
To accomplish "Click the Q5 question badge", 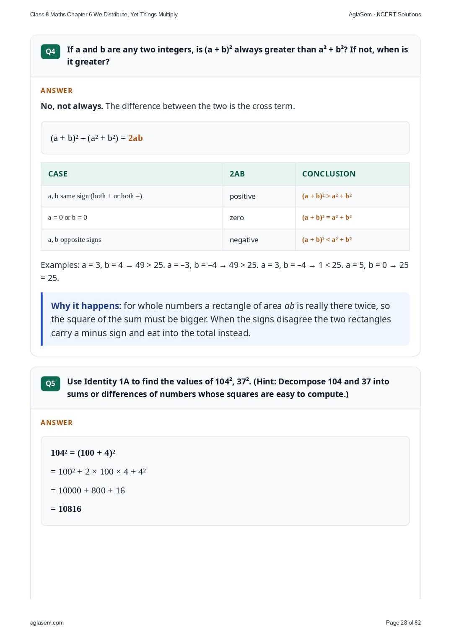I will point(50,384).
